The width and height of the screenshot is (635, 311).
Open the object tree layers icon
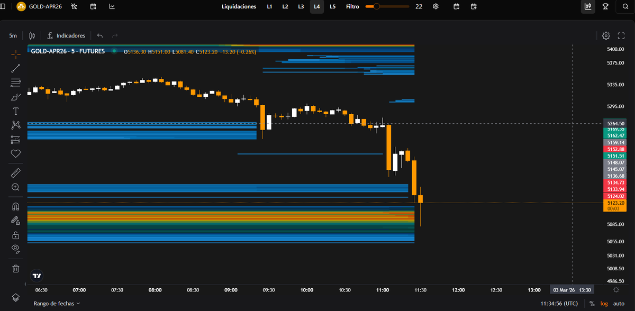click(x=16, y=297)
